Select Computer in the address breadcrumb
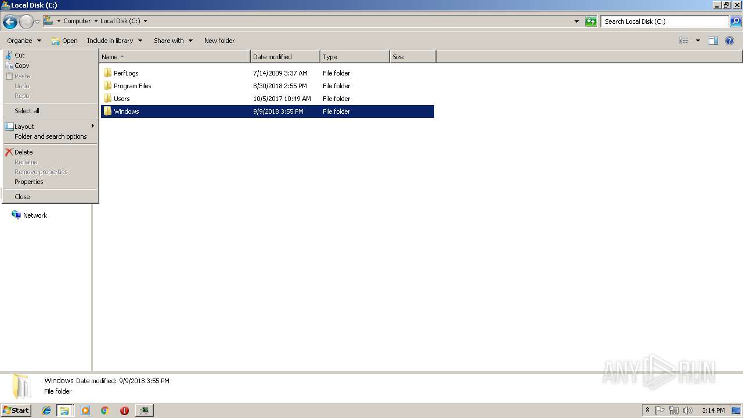This screenshot has height=418, width=743. pyautogui.click(x=77, y=21)
